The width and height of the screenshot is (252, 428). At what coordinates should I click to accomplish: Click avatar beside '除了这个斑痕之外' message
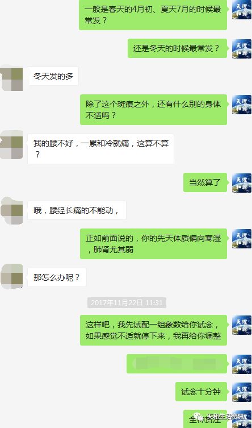tap(242, 104)
